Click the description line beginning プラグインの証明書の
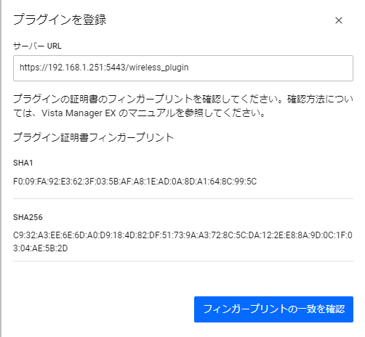365x337 pixels. point(183,99)
